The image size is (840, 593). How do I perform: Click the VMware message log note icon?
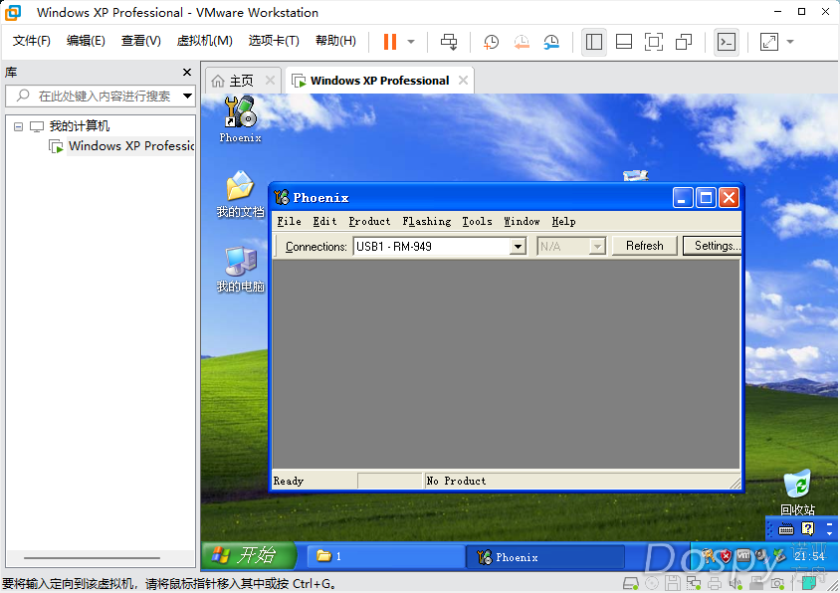point(809,583)
